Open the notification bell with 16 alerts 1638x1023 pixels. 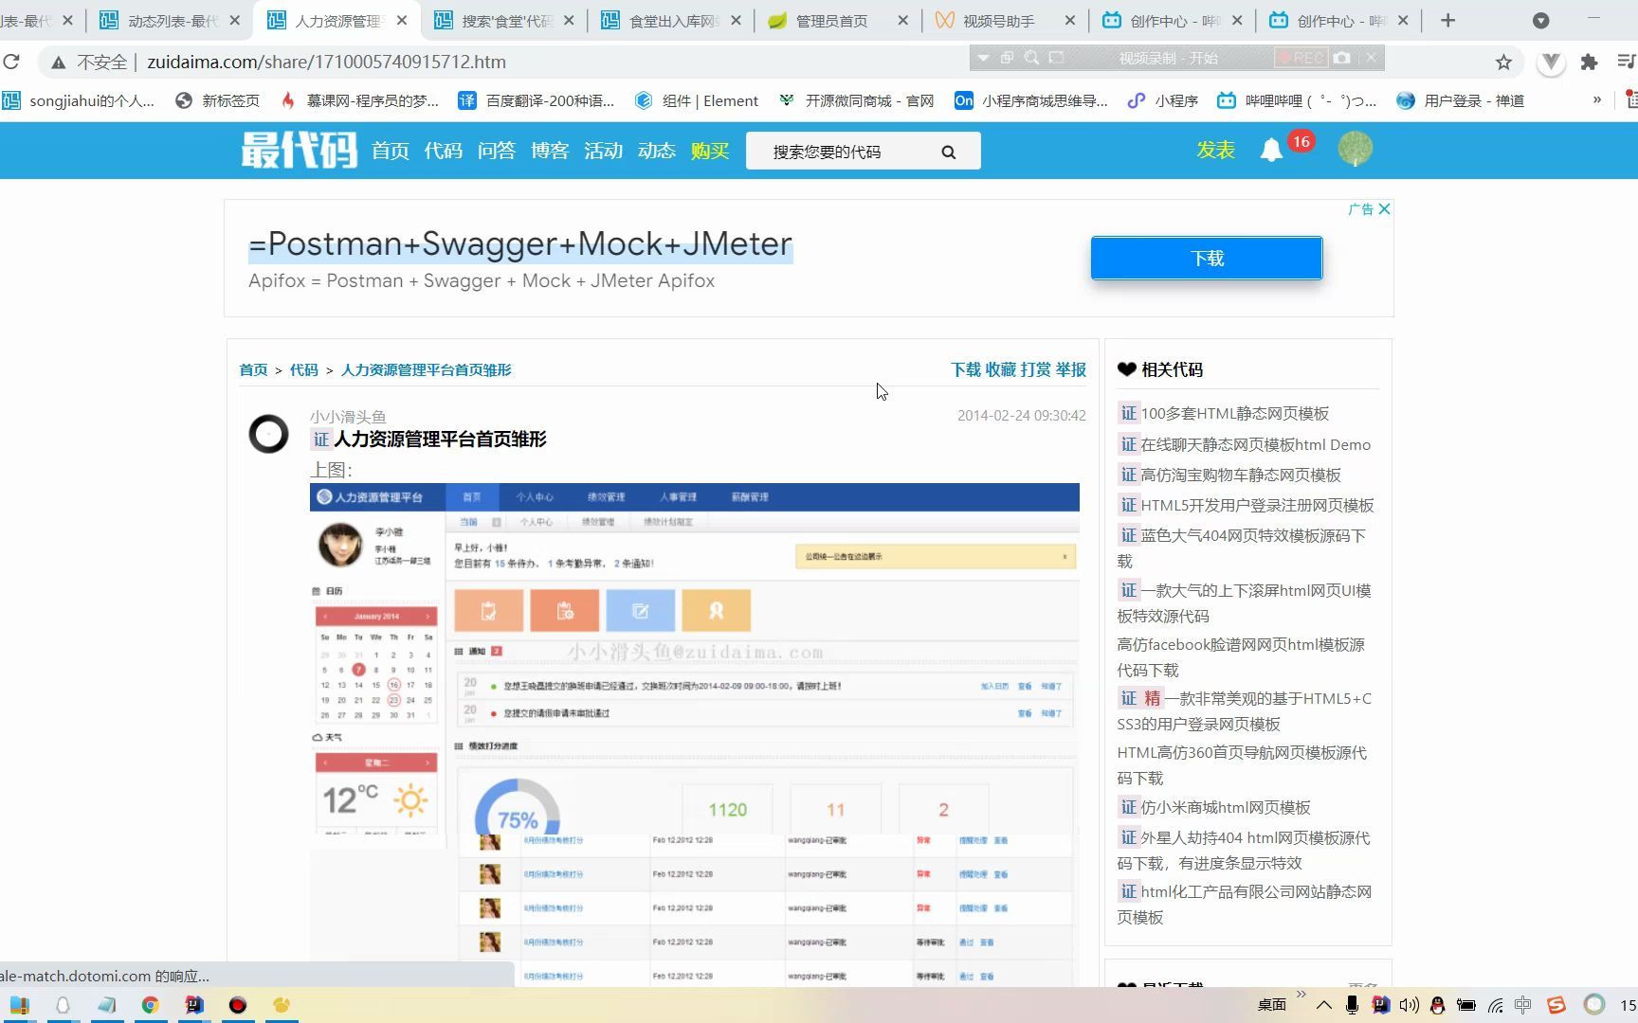pos(1271,150)
